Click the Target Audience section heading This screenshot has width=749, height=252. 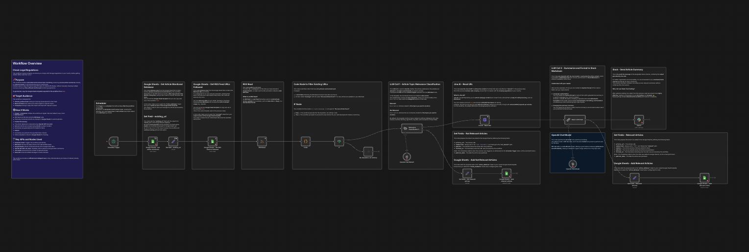click(23, 96)
